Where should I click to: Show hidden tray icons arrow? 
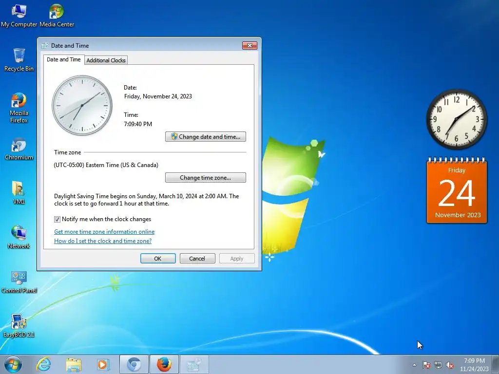[x=414, y=365]
